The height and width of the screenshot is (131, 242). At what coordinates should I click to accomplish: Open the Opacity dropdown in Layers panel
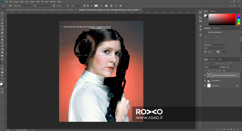click(231, 67)
